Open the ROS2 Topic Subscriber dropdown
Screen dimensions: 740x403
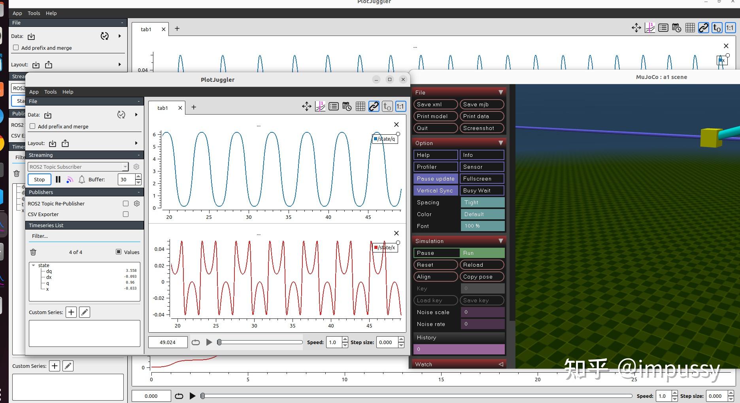(78, 167)
